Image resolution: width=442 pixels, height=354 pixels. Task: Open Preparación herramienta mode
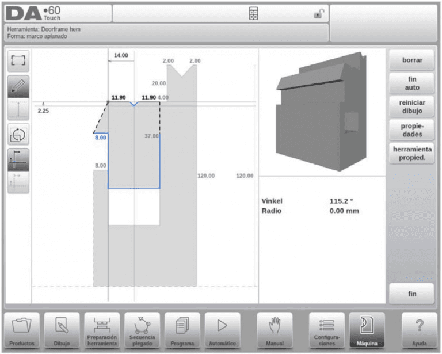tap(102, 330)
